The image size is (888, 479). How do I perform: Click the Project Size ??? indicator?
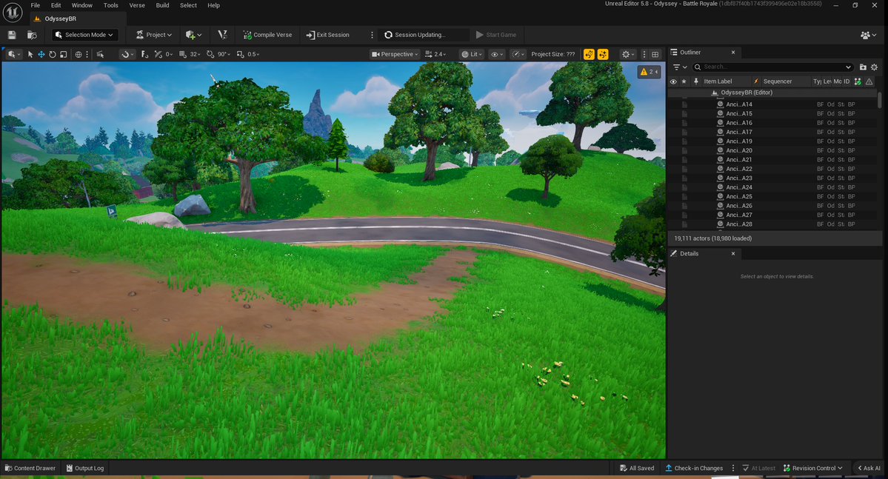tap(553, 54)
